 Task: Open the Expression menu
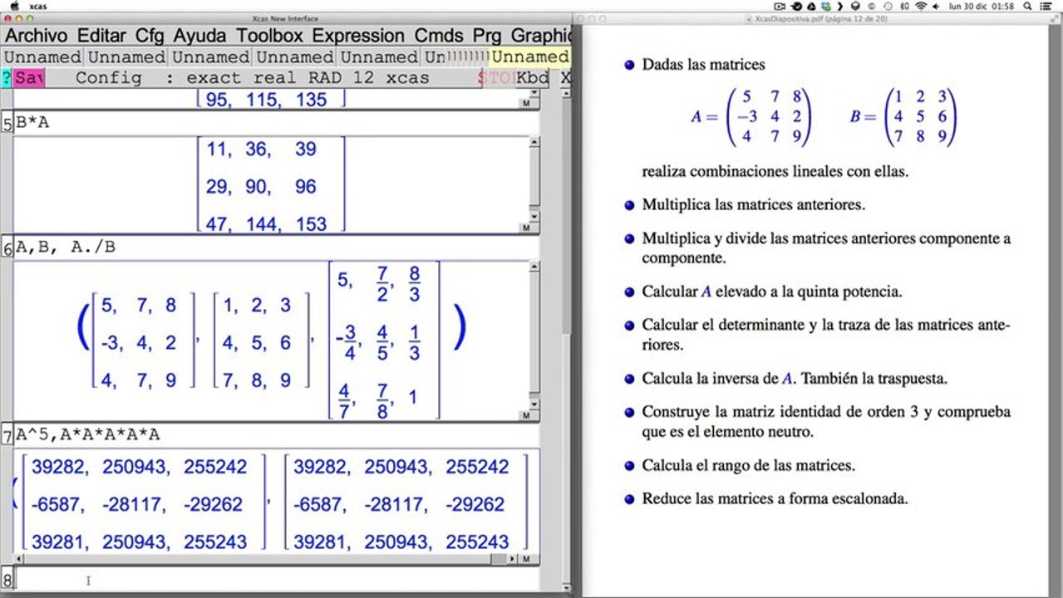click(358, 36)
